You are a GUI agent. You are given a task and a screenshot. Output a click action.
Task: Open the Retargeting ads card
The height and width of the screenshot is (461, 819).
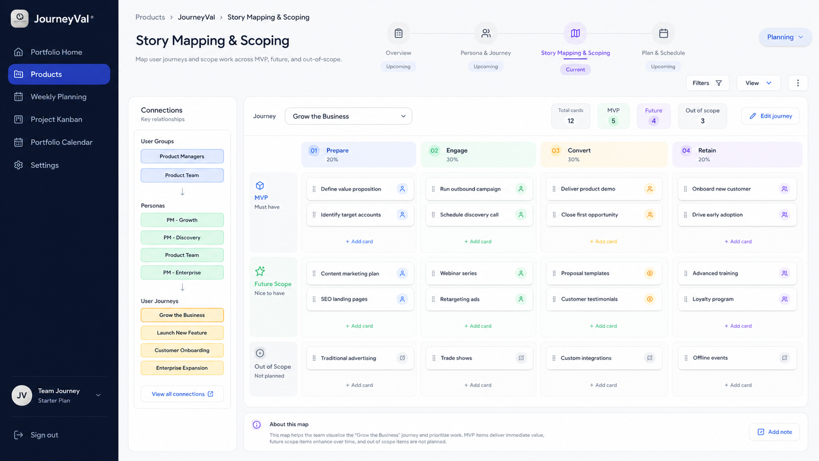(x=479, y=299)
